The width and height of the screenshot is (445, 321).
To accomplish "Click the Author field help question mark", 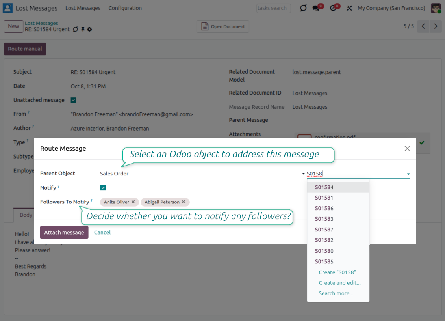I will [x=33, y=127].
